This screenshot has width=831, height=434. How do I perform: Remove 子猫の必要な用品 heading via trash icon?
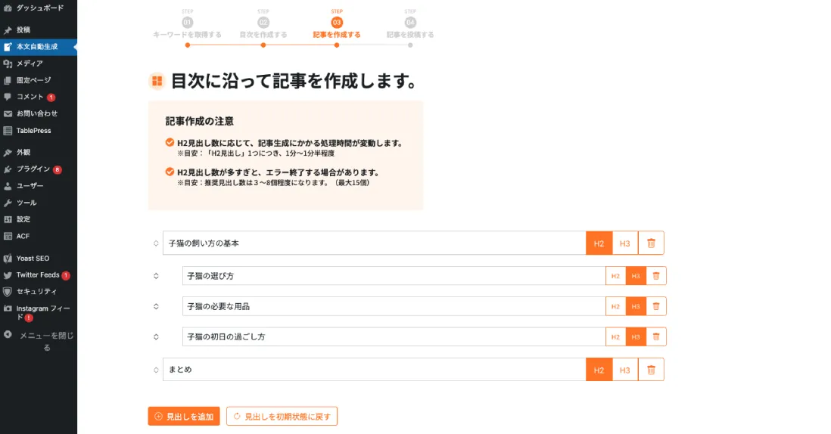coord(656,306)
